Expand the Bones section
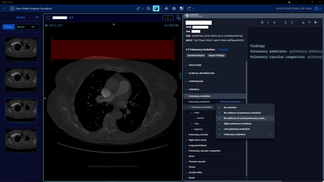 pos(215,178)
